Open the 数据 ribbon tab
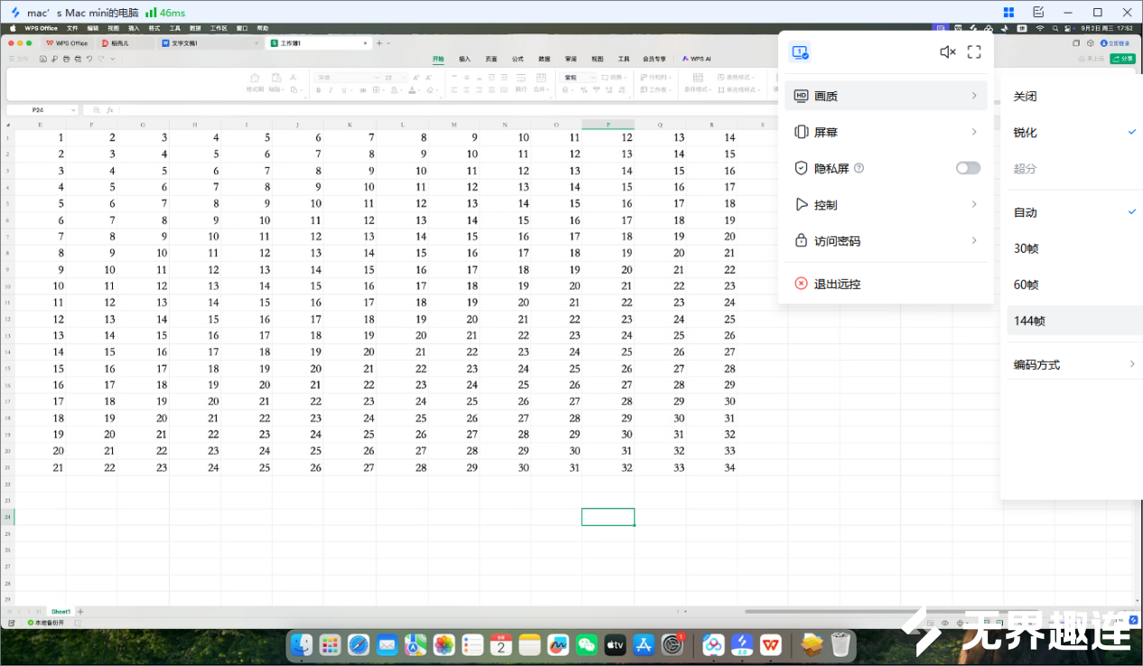Image resolution: width=1143 pixels, height=666 pixels. tap(544, 59)
